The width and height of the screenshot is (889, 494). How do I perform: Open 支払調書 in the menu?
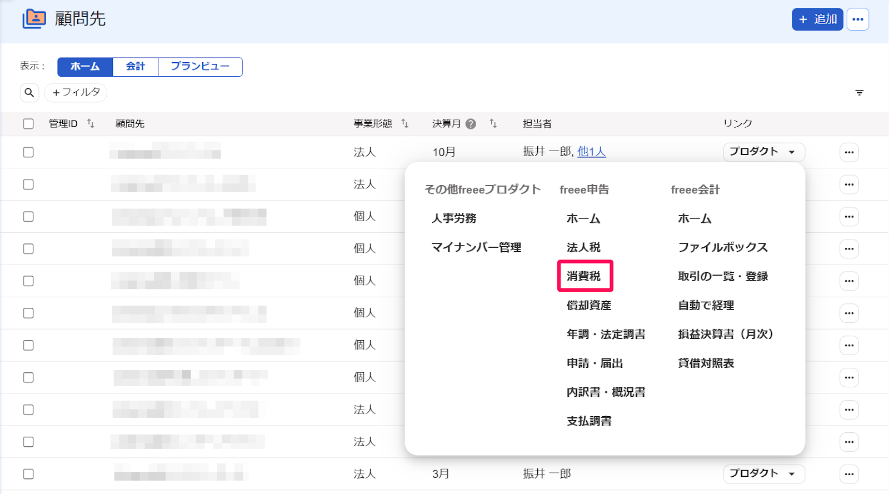coord(589,421)
